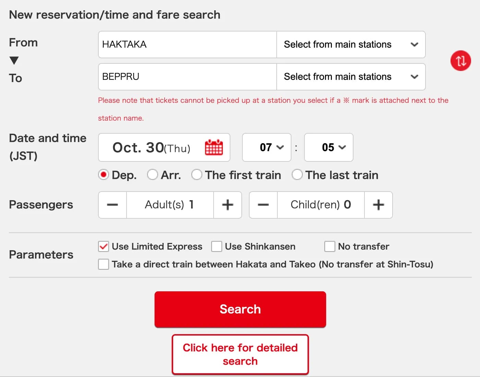
Task: Open the calendar date picker icon
Action: click(x=213, y=147)
